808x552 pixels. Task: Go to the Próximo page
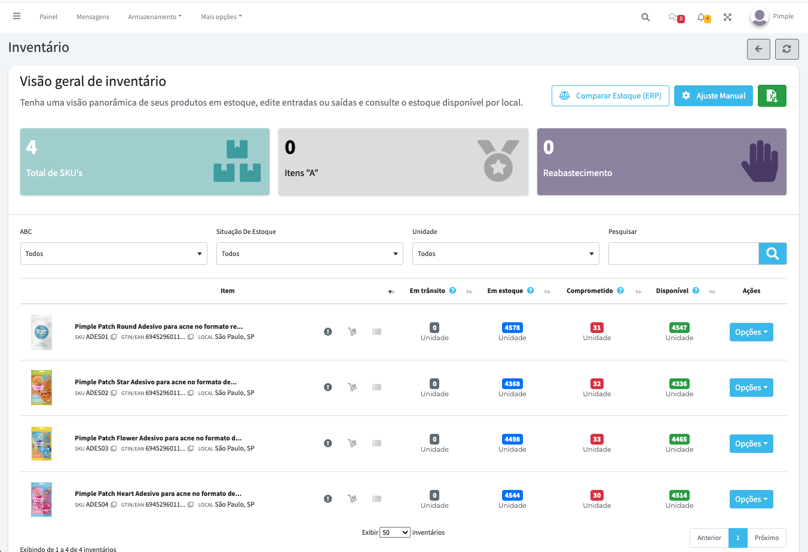767,538
